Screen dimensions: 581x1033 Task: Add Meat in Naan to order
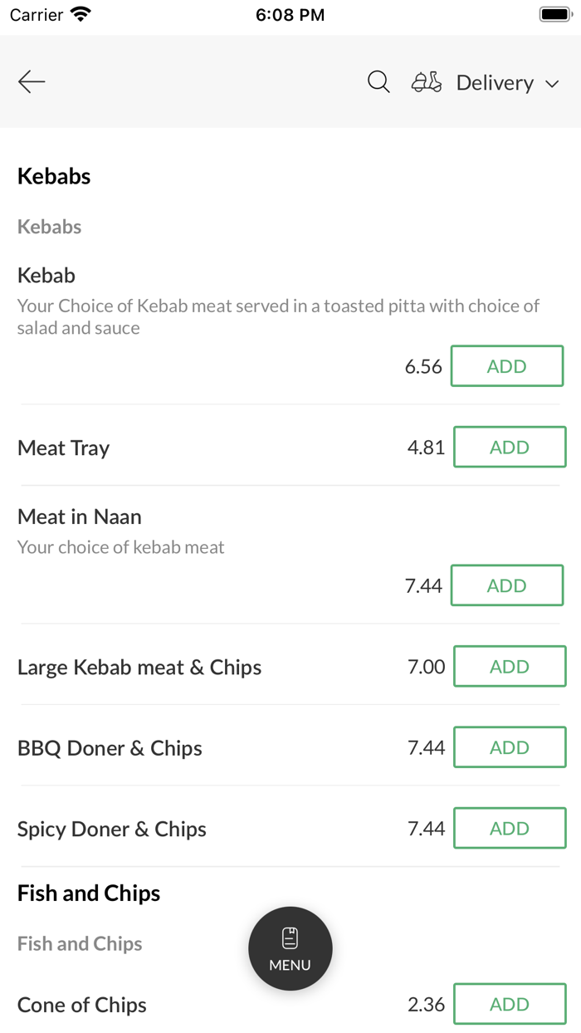(506, 585)
